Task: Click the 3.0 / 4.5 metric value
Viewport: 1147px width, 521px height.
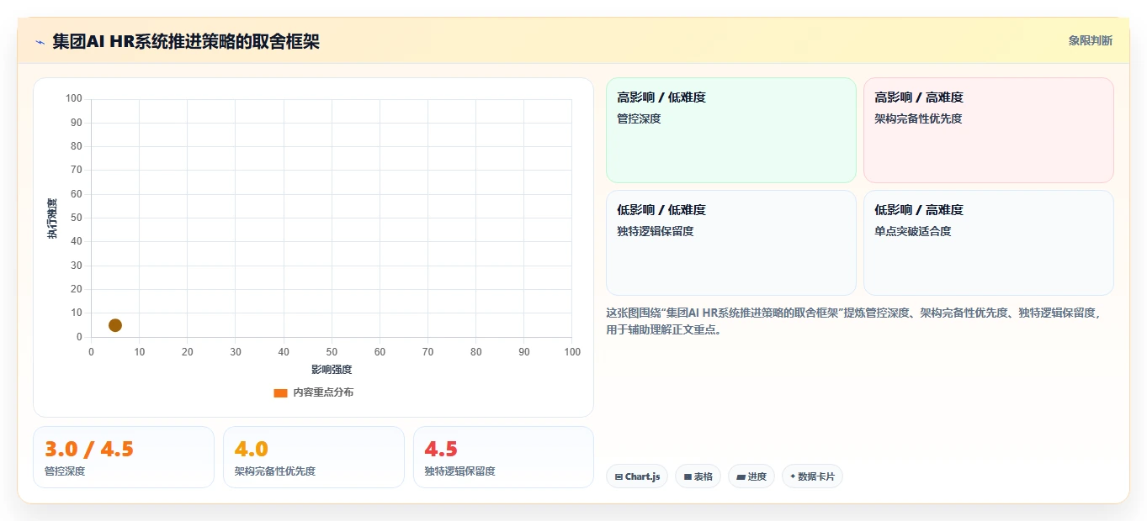Action: click(x=89, y=449)
